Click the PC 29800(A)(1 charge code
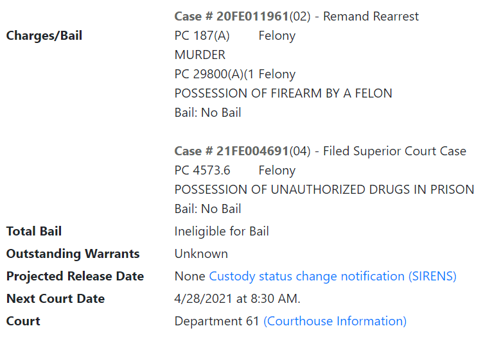Screen dimensions: 499x351 tap(214, 74)
